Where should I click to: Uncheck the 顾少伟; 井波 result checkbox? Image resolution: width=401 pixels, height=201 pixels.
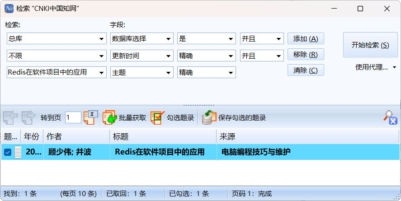click(x=8, y=153)
